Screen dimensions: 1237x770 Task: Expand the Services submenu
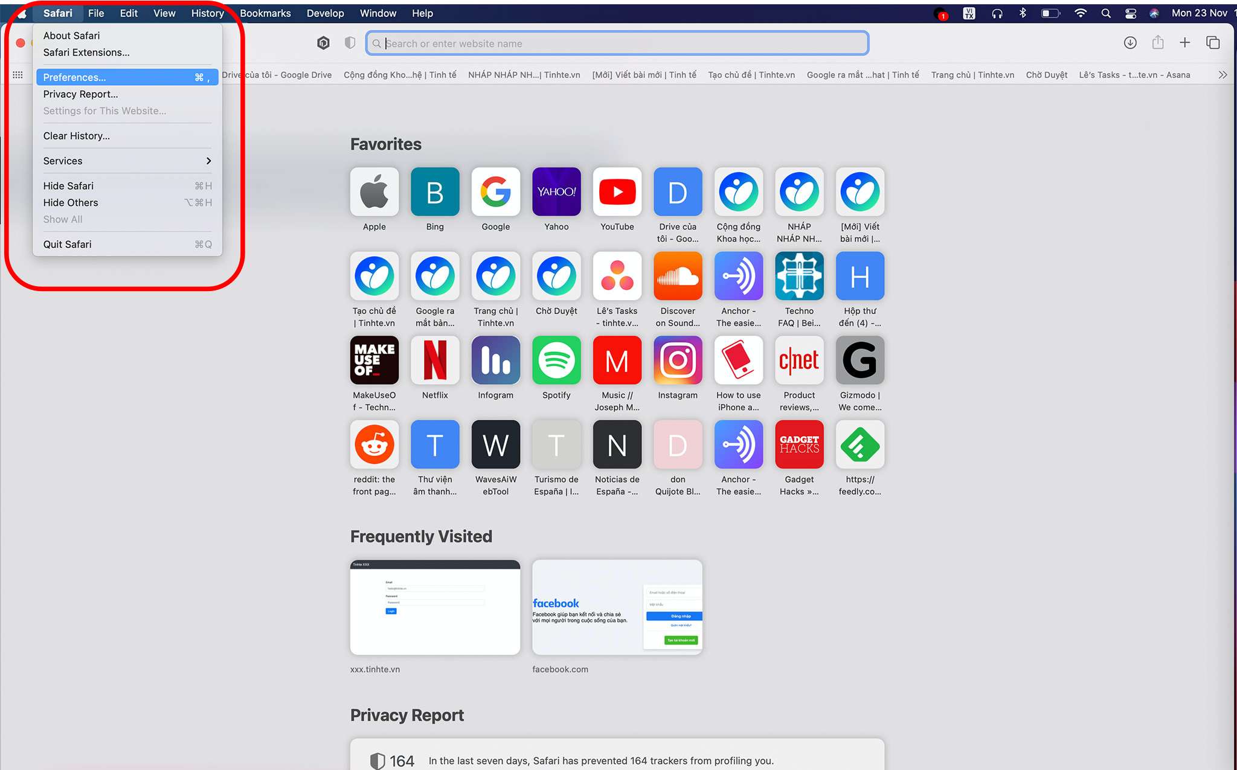pos(127,161)
